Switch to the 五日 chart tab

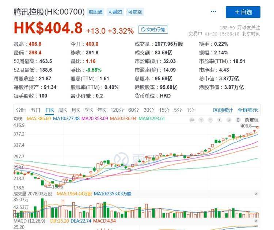[35, 110]
